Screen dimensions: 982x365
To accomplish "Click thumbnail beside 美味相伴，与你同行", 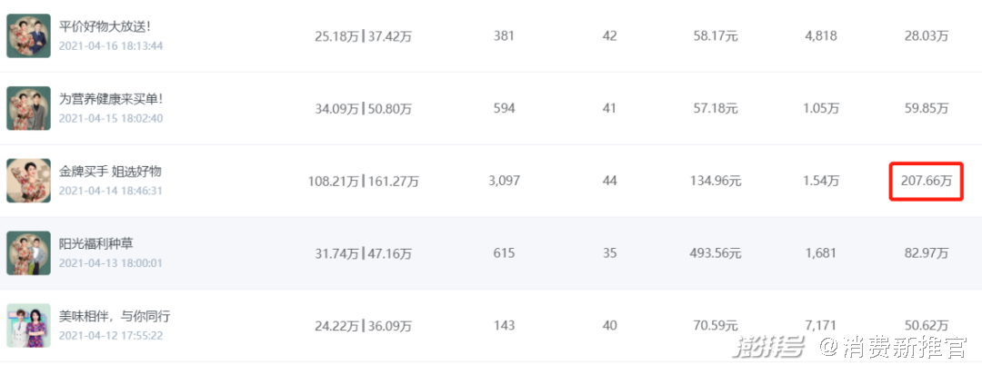I will [x=28, y=325].
